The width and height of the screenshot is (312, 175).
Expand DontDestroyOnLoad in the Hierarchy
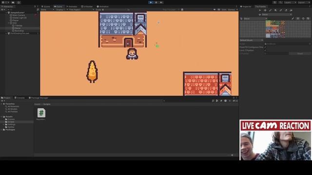(6, 34)
